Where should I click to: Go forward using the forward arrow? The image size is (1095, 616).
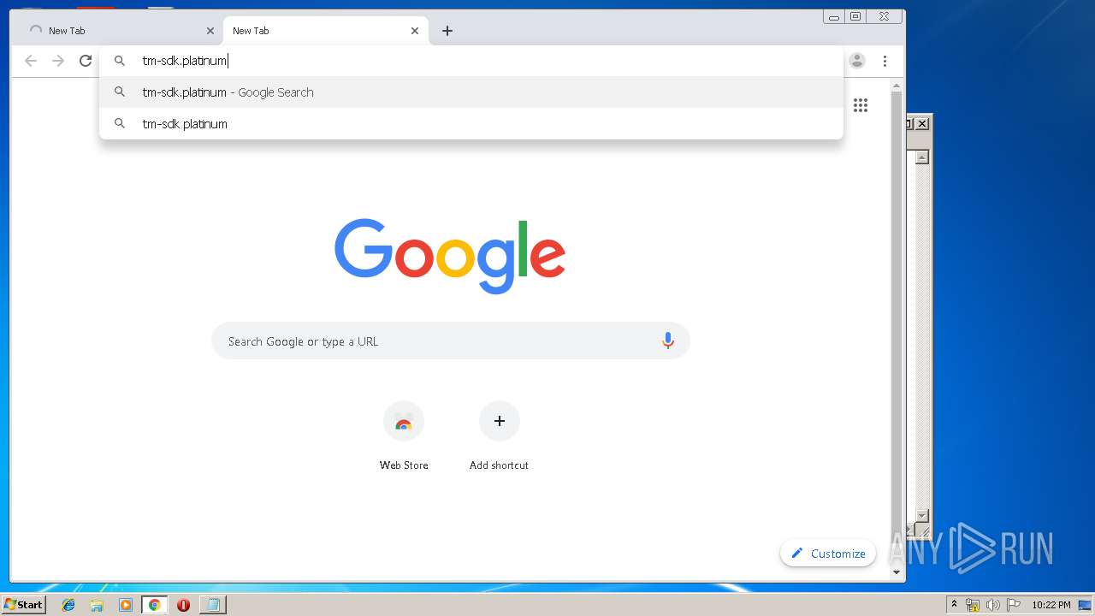(58, 61)
